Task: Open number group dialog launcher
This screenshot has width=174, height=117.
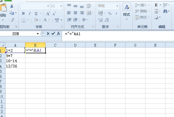Action: [118, 26]
